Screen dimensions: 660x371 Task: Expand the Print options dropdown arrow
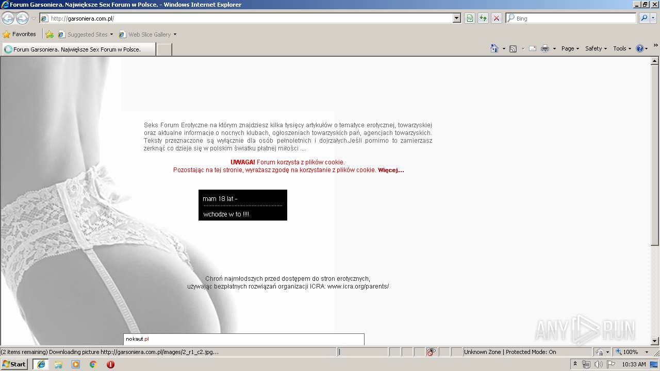pyautogui.click(x=554, y=48)
